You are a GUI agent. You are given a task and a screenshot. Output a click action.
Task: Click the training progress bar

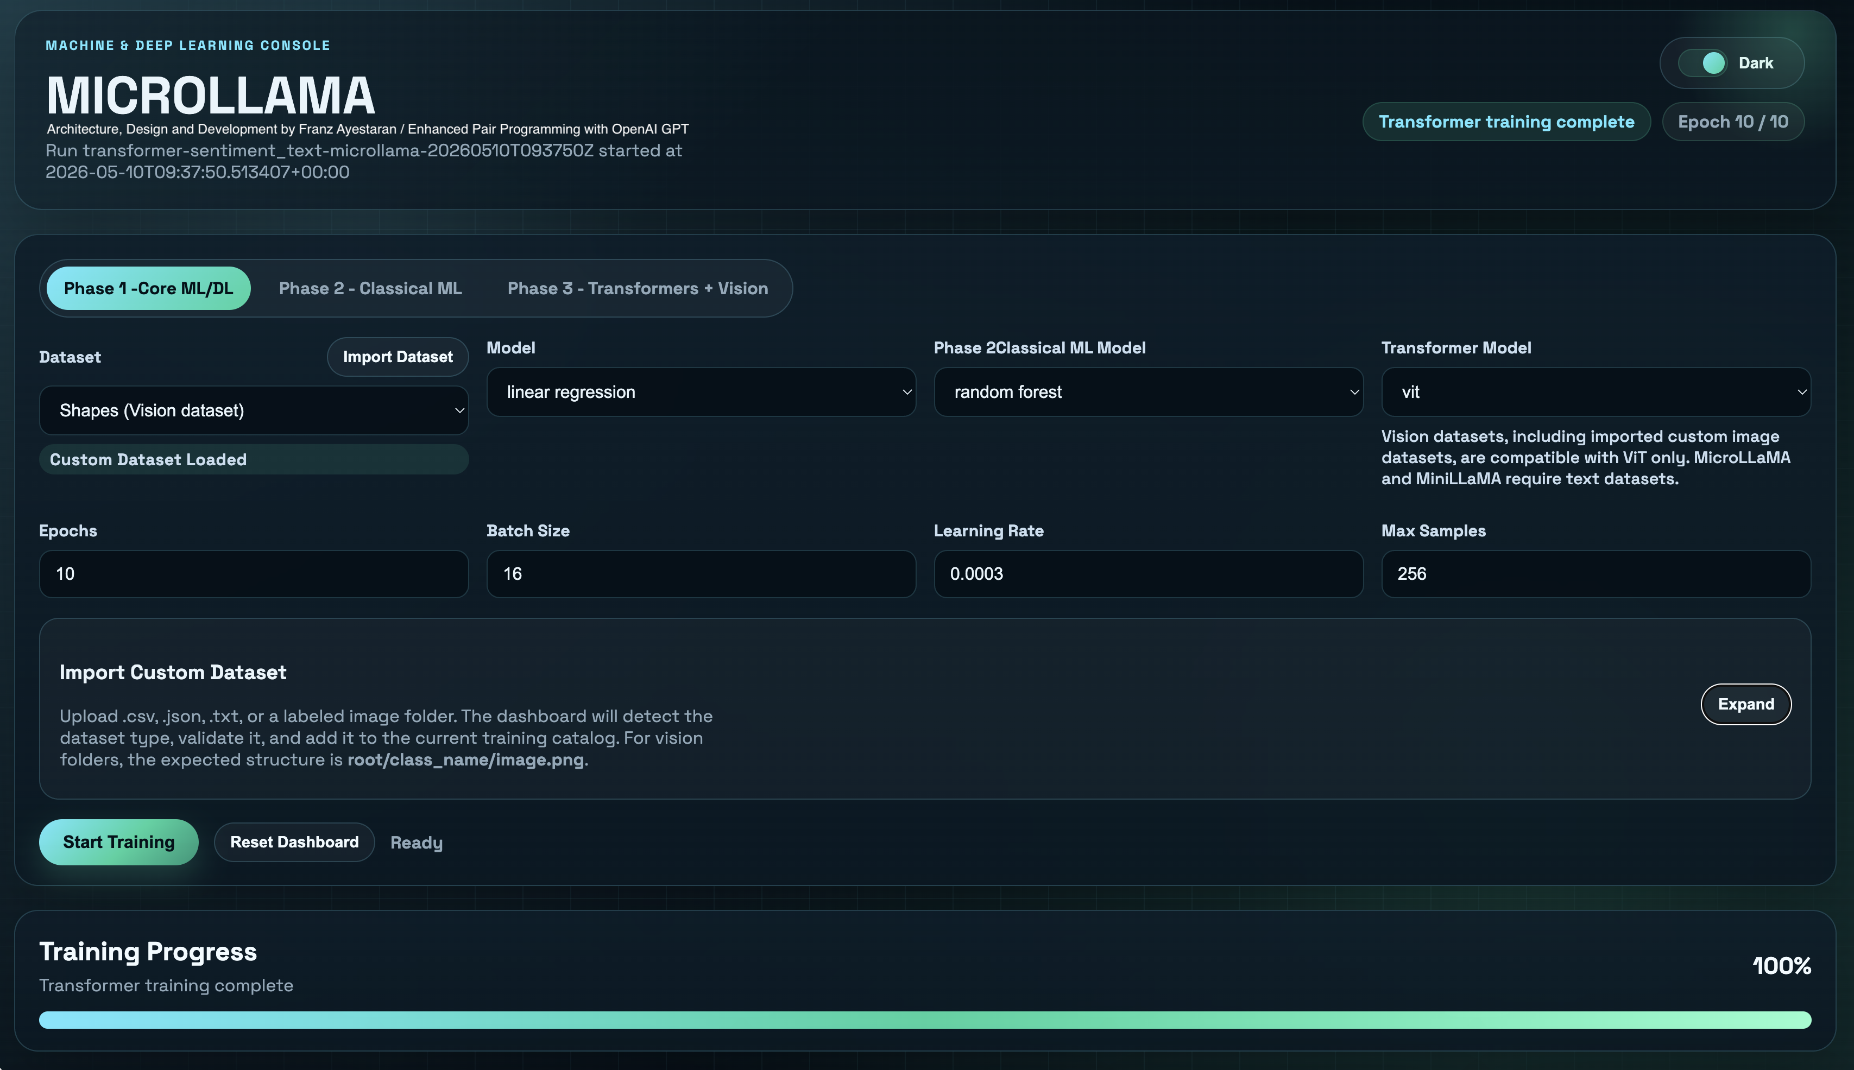coord(925,1020)
